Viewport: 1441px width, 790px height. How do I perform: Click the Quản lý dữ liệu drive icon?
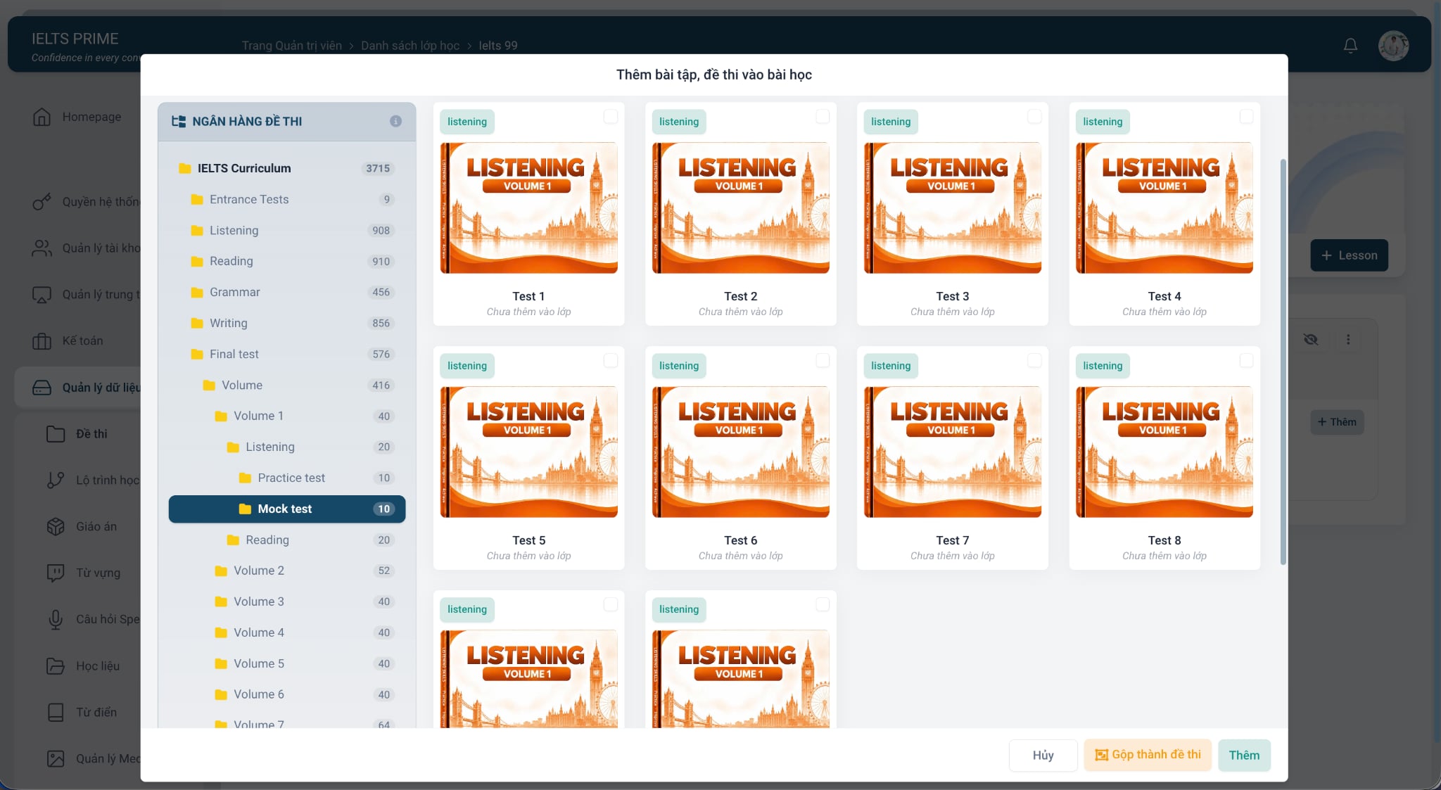(x=42, y=388)
